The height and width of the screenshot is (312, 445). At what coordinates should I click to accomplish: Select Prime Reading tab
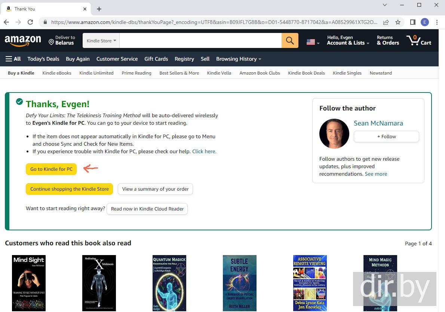[x=136, y=73]
